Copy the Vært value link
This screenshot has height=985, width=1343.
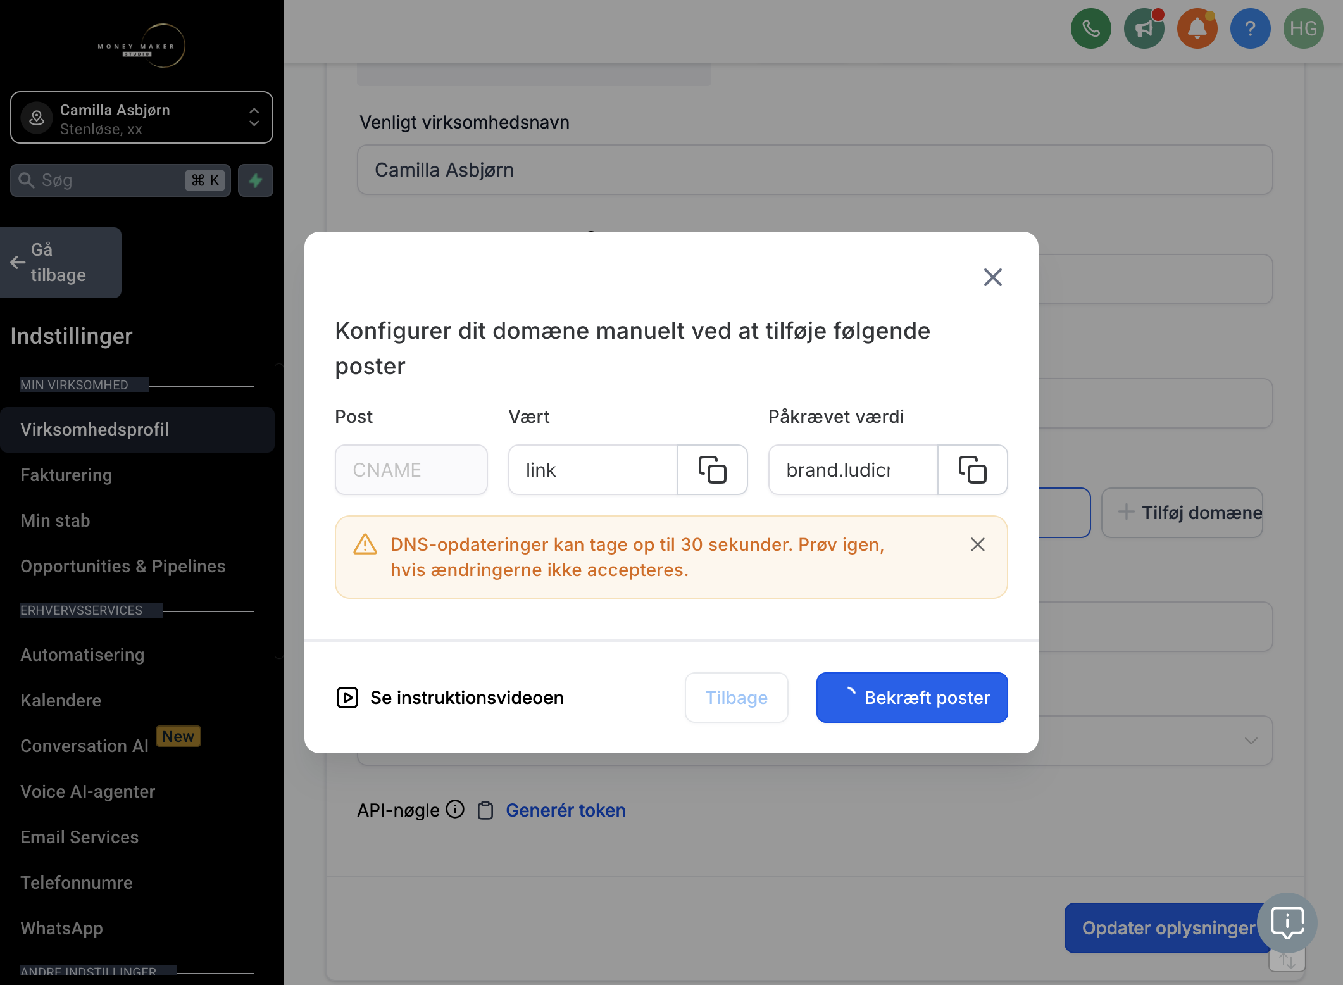point(713,470)
